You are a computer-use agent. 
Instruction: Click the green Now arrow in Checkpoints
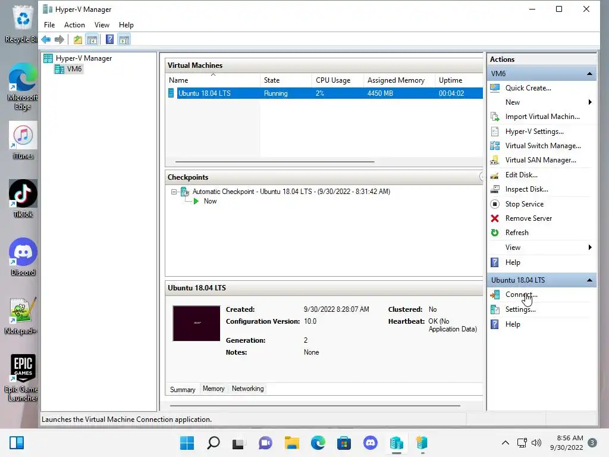tap(196, 201)
